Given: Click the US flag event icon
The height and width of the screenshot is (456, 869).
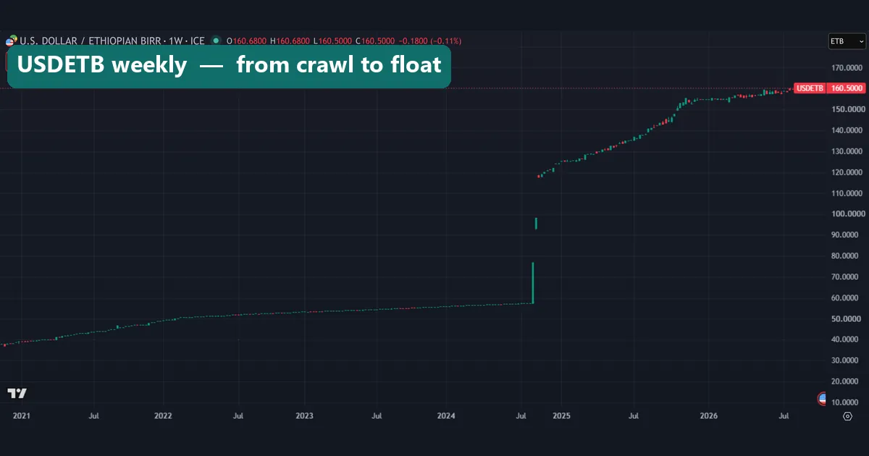Looking at the screenshot, I should 823,398.
